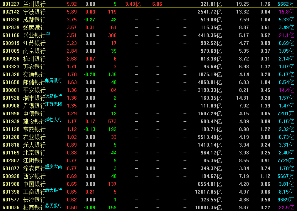Click the volume value 573
The height and width of the screenshot is (211, 297).
point(112,121)
